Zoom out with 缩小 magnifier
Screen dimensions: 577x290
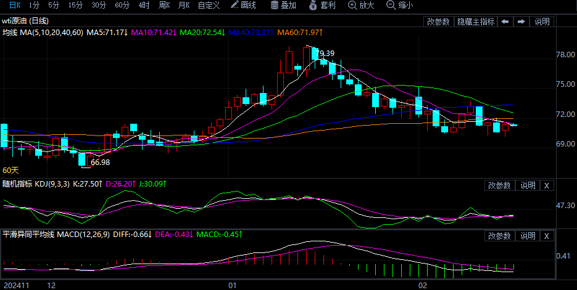pyautogui.click(x=399, y=6)
